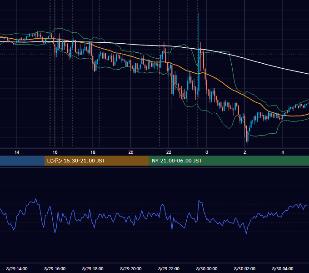Click the 8/29 14:00 time label
309x273 pixels.
[x=17, y=268]
